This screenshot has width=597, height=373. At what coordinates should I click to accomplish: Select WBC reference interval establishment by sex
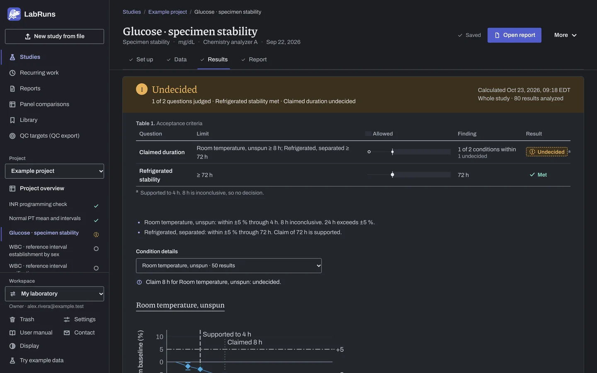point(38,251)
